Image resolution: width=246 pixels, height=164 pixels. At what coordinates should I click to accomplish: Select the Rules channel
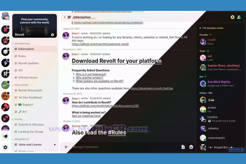35,56
